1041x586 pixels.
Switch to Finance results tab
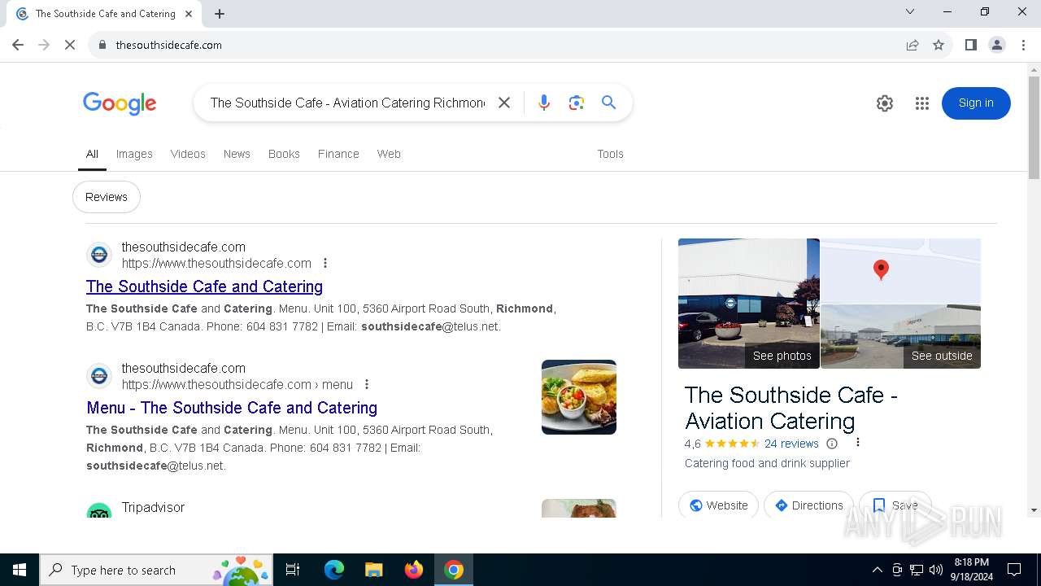pos(338,154)
